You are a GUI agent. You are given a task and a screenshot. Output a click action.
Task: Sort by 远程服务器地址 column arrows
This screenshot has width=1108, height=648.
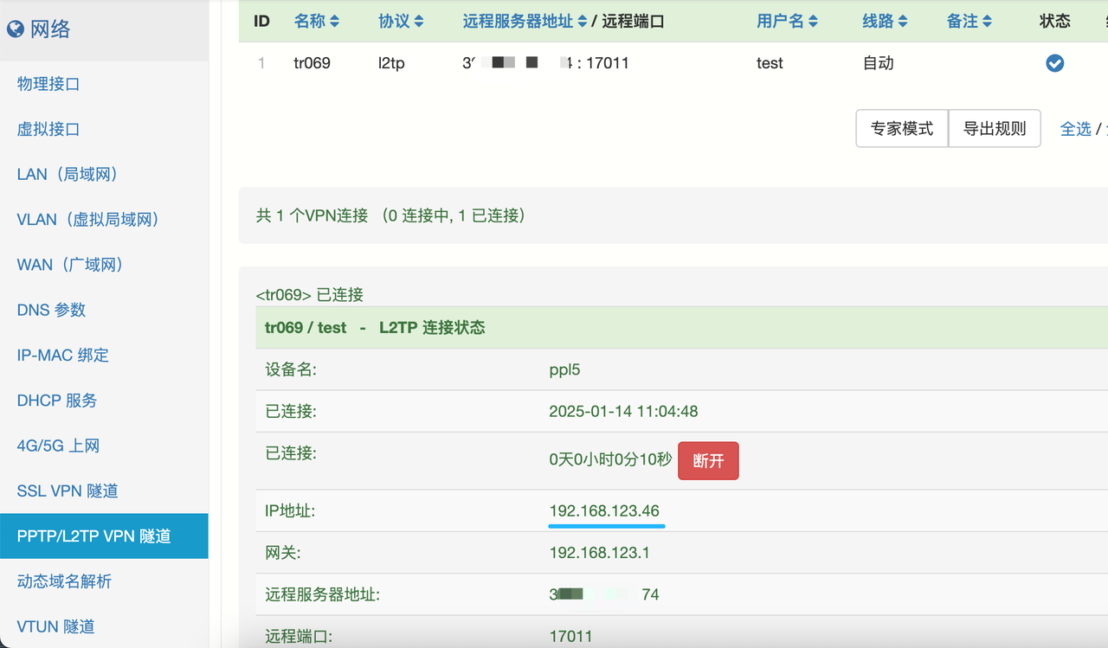[x=583, y=22]
